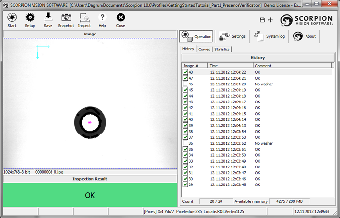
Task: Toggle the checkbox for image 29
Action: 186,184
